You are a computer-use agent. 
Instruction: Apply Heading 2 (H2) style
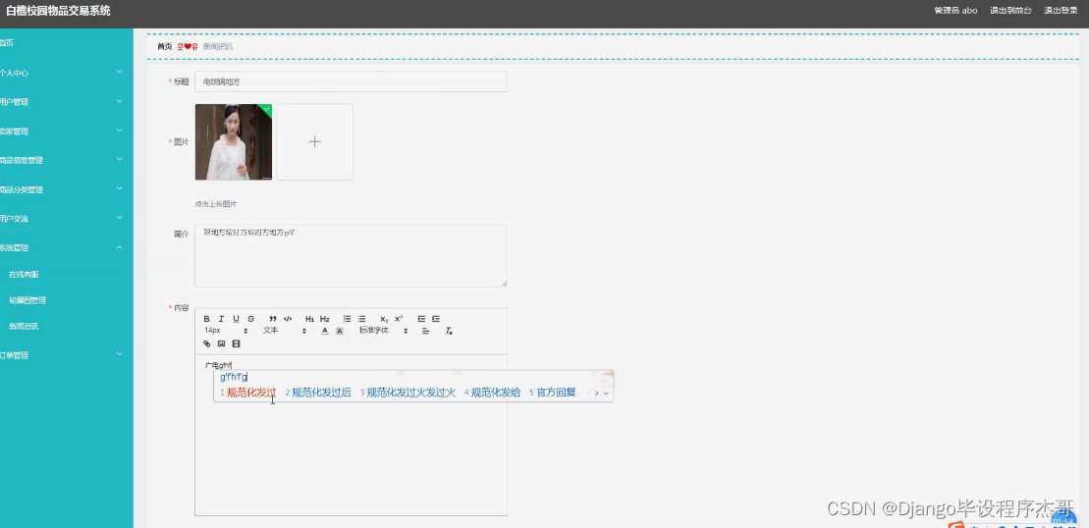pos(324,319)
